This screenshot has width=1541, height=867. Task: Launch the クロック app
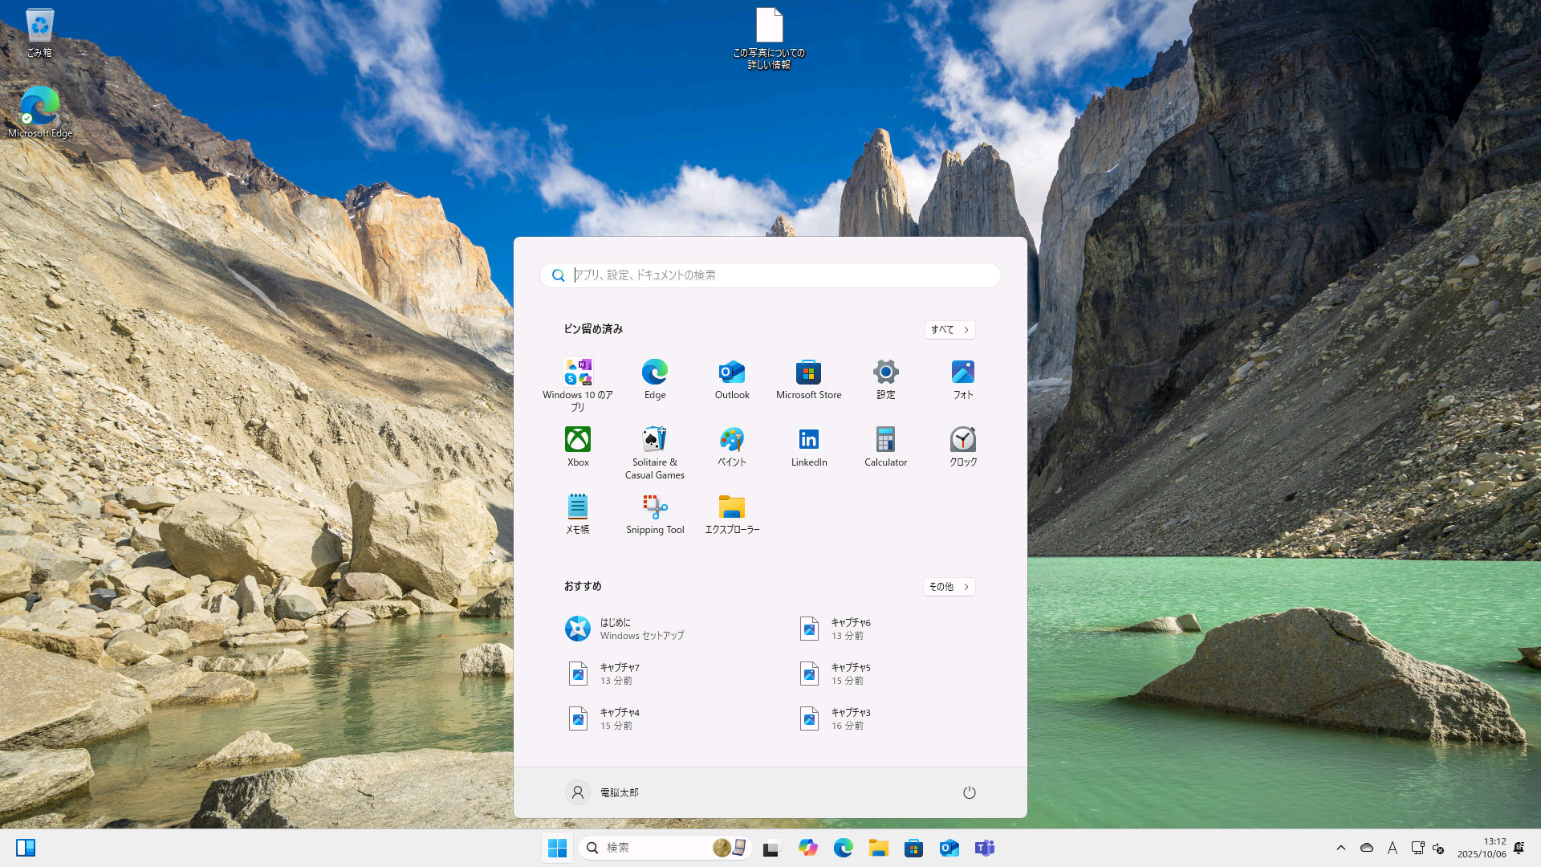point(962,446)
